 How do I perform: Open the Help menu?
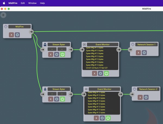pos(42,3)
